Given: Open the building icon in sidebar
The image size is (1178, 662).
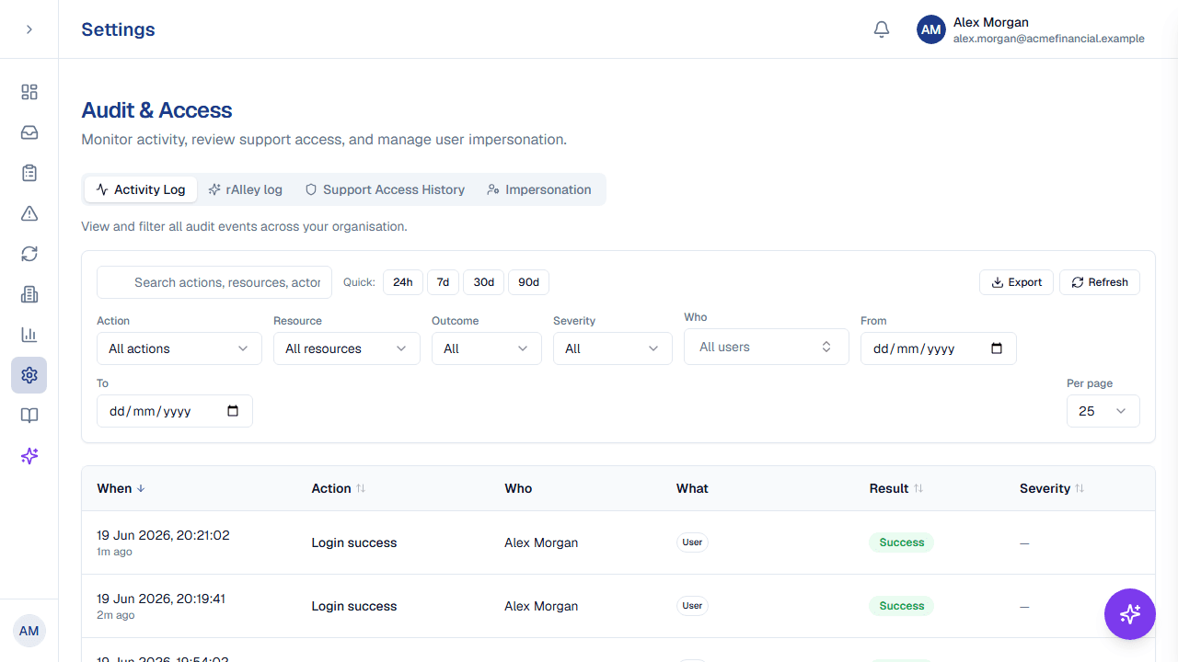Looking at the screenshot, I should click(x=29, y=294).
